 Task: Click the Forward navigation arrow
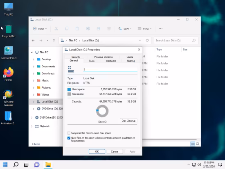click(x=41, y=41)
